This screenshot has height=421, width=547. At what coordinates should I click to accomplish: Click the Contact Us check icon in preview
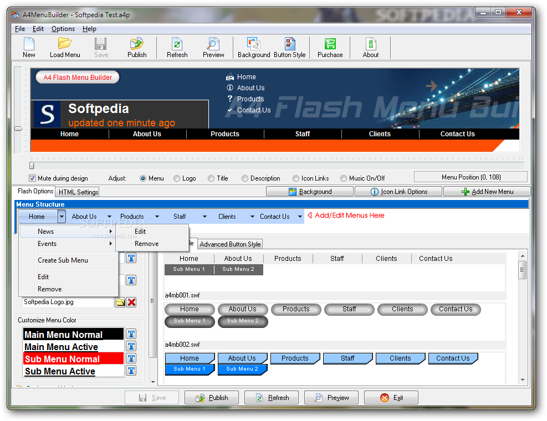tap(230, 110)
